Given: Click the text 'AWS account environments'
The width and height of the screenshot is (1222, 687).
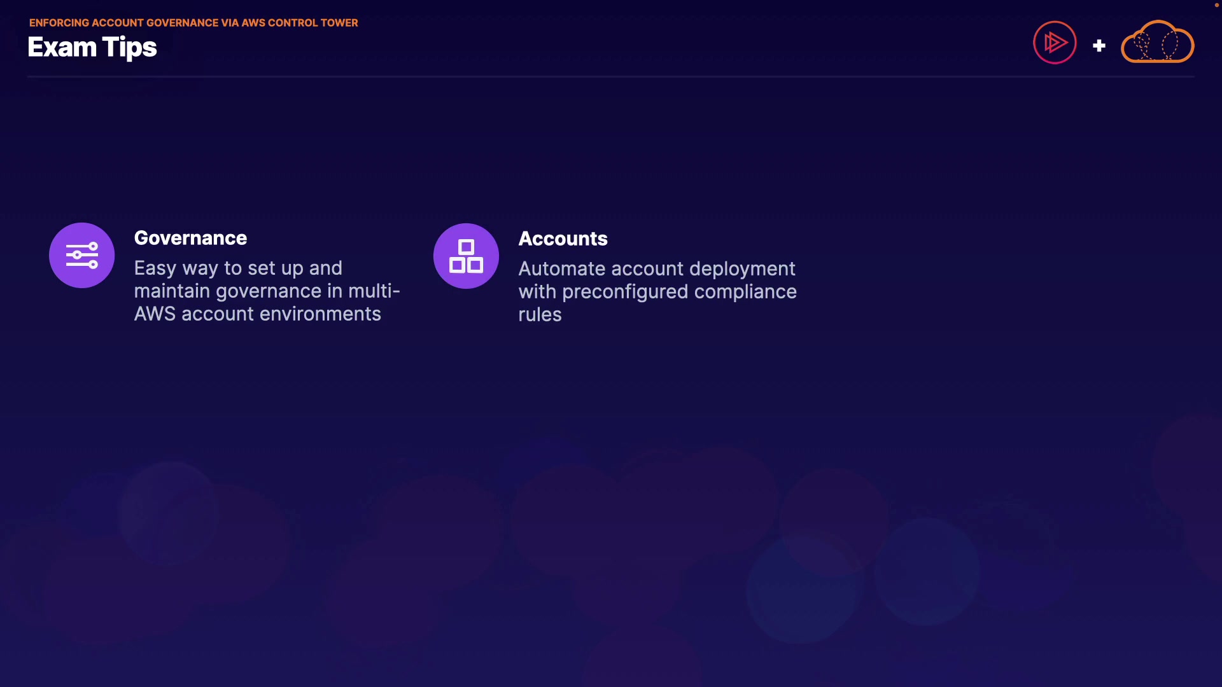Looking at the screenshot, I should 257,314.
